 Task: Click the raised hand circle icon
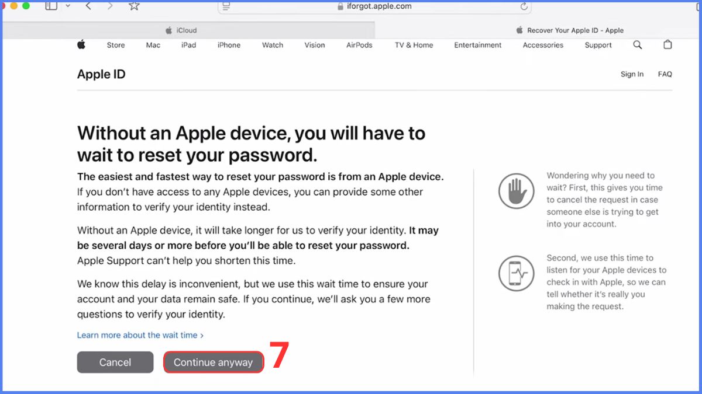(x=517, y=191)
